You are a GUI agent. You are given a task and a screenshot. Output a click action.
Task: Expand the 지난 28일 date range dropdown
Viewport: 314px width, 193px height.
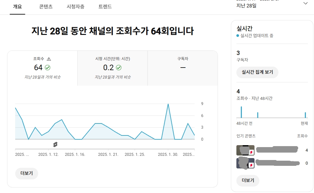click(272, 5)
